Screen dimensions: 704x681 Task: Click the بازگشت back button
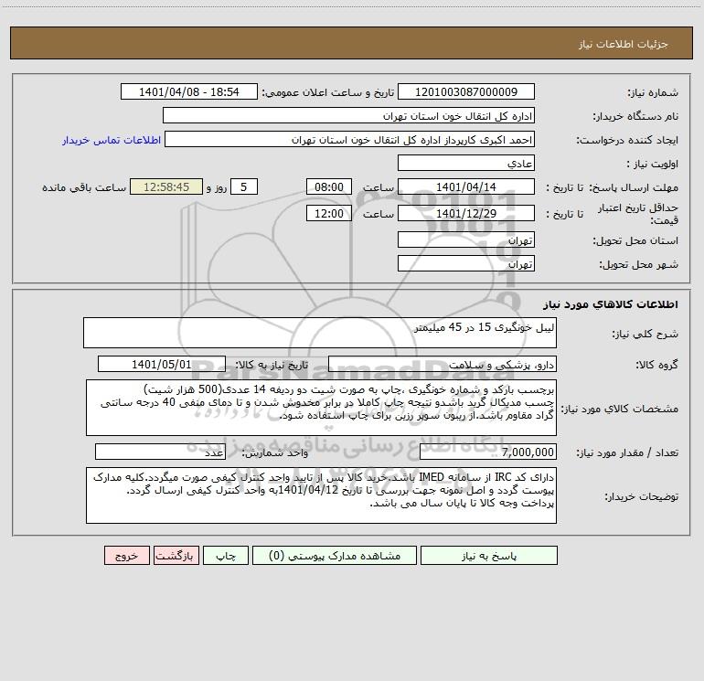pos(176,556)
